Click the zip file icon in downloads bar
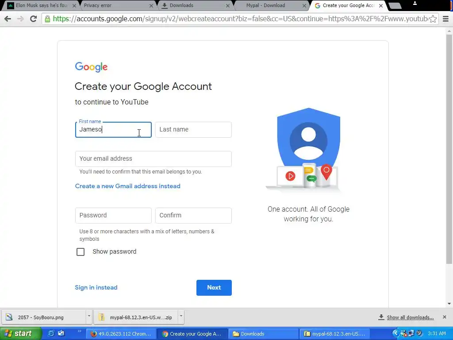 pyautogui.click(x=101, y=317)
